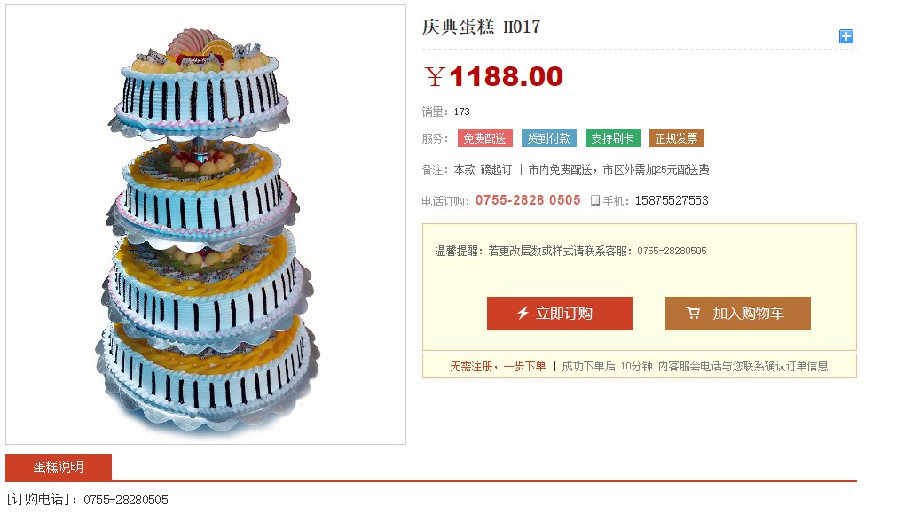Click customer service number in 温馨提醒

coord(672,251)
